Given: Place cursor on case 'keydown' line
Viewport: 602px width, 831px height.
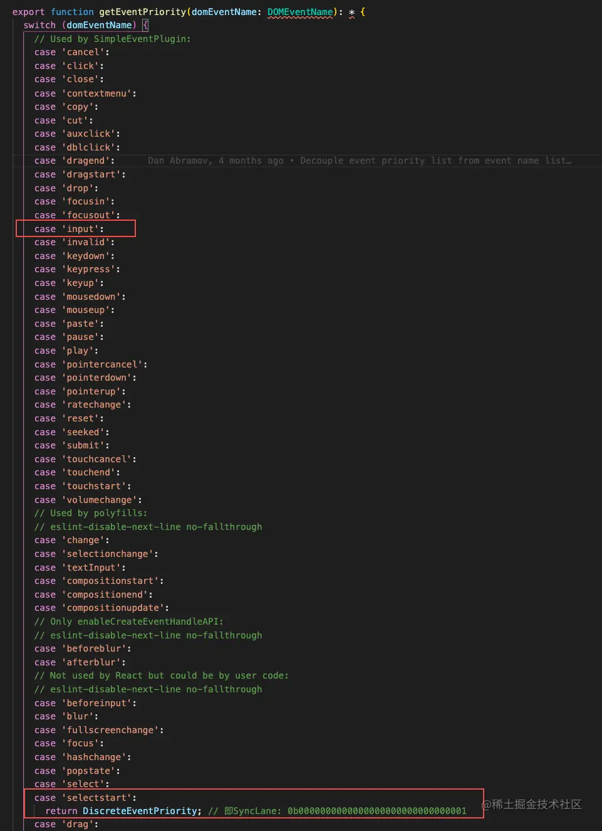Looking at the screenshot, I should (x=75, y=256).
